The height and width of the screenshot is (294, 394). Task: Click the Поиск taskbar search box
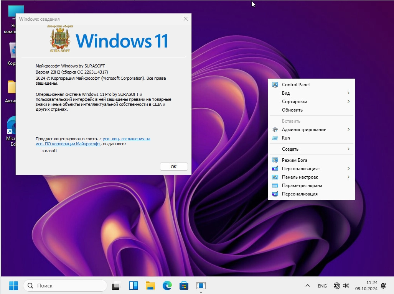[65, 286]
